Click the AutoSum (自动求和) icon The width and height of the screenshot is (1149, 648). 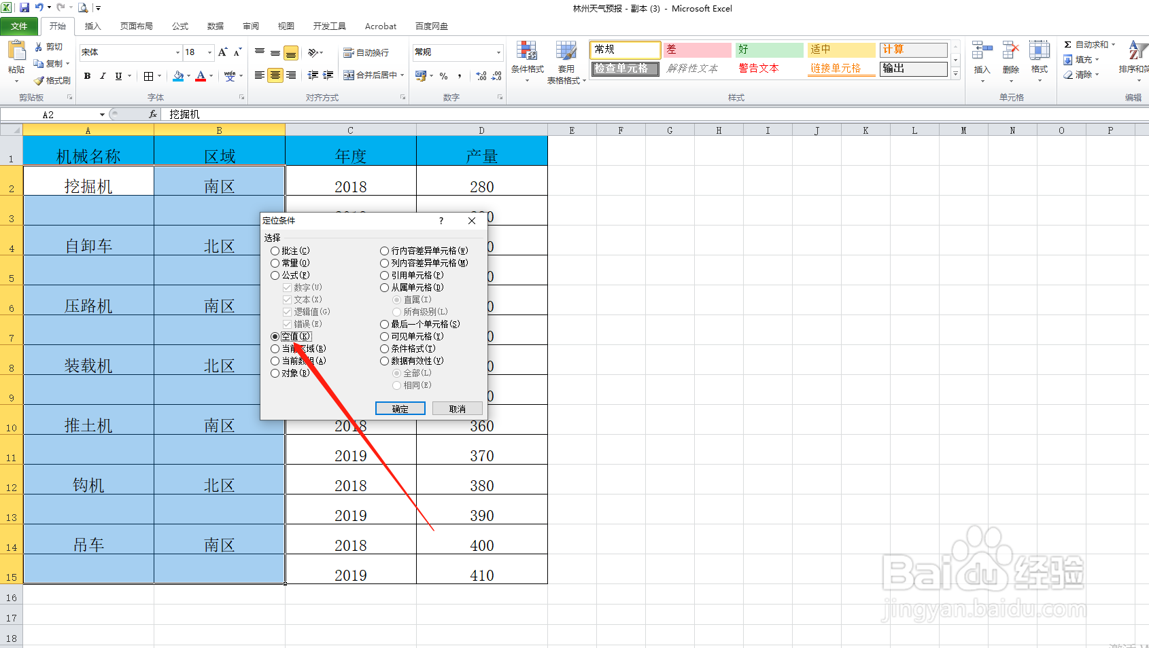point(1068,44)
